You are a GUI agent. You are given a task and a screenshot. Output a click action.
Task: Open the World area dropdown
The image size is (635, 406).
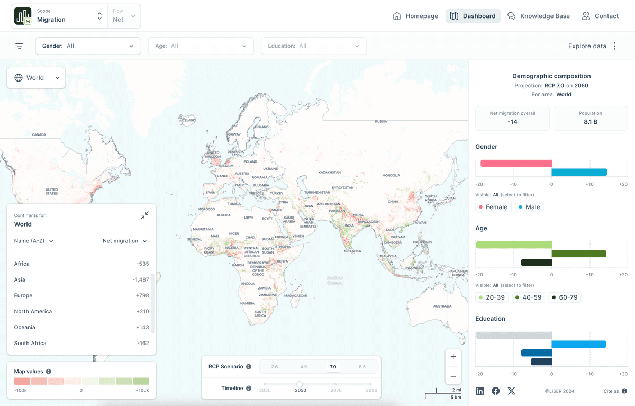[x=37, y=78]
